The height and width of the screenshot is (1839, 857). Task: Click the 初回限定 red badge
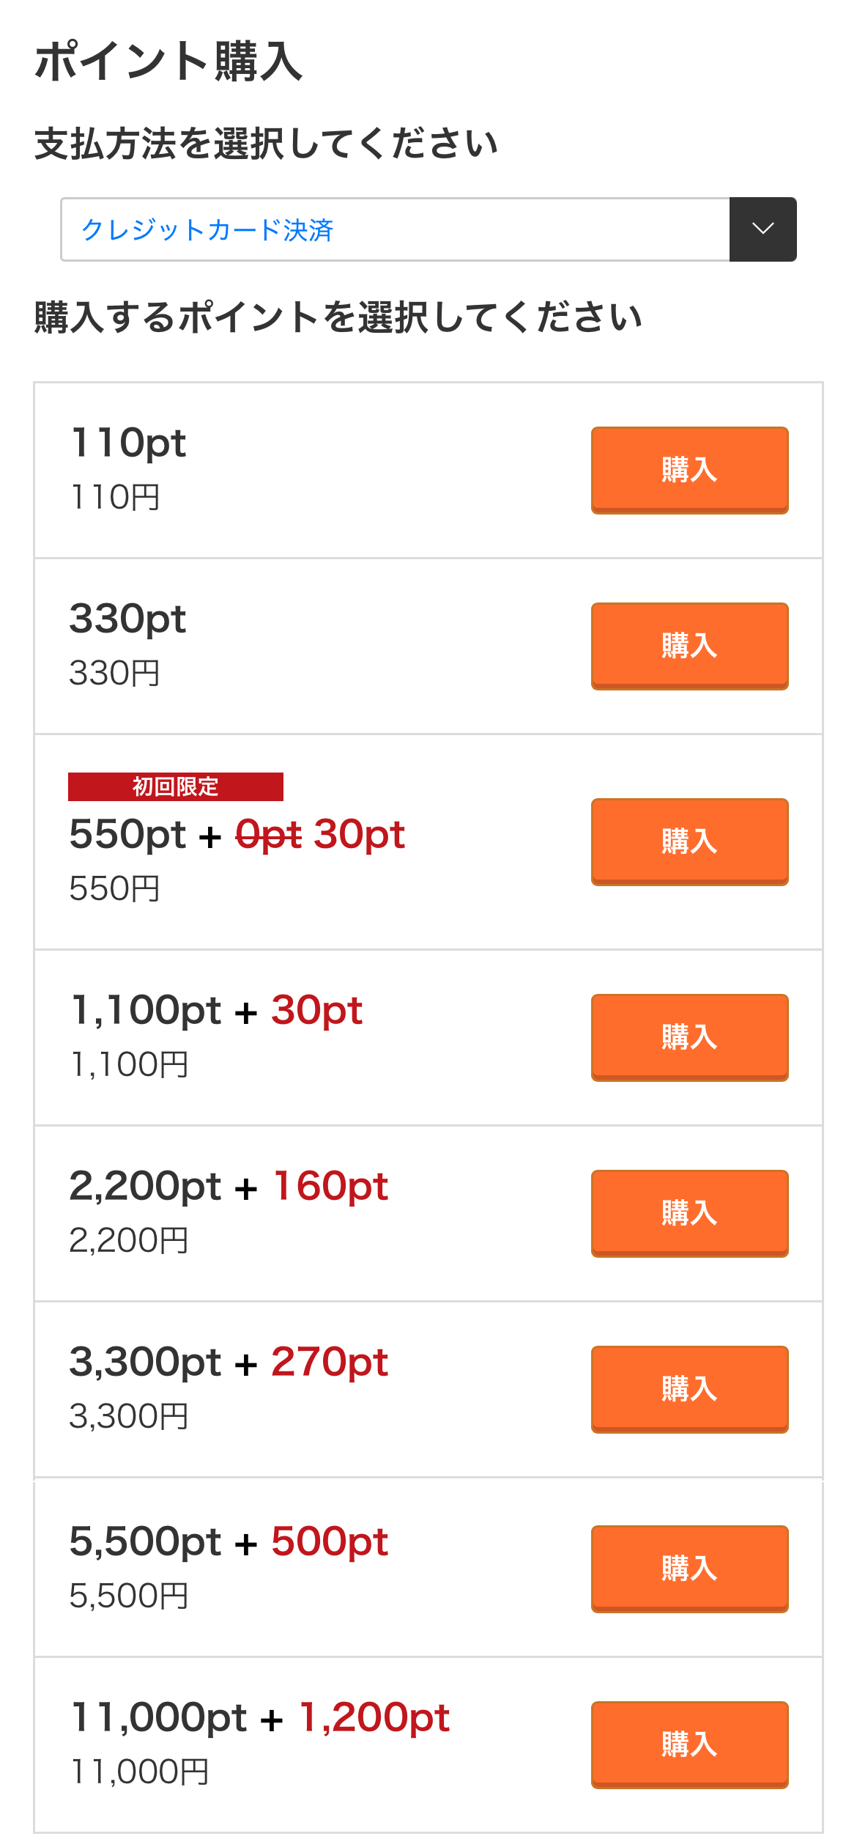(x=176, y=786)
